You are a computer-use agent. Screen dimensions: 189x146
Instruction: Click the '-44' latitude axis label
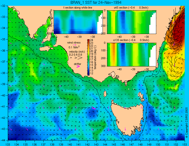coord(3,140)
